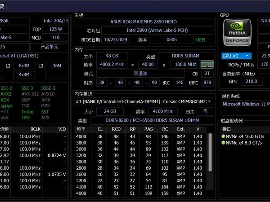Viewport: 270px width, 202px height.
Task: Click the 4000.2 MHz memory frequency
Action: [112, 64]
